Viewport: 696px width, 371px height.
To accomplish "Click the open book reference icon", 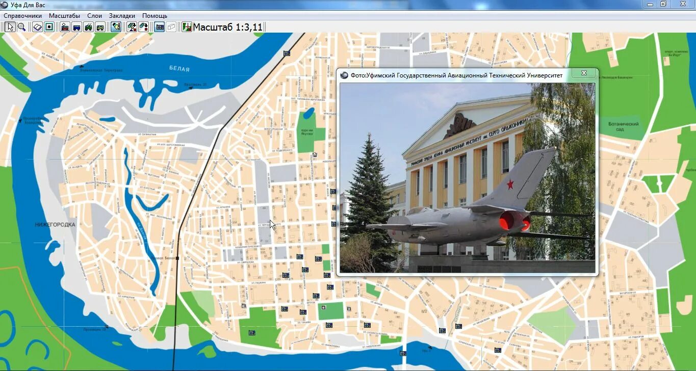I will point(37,27).
